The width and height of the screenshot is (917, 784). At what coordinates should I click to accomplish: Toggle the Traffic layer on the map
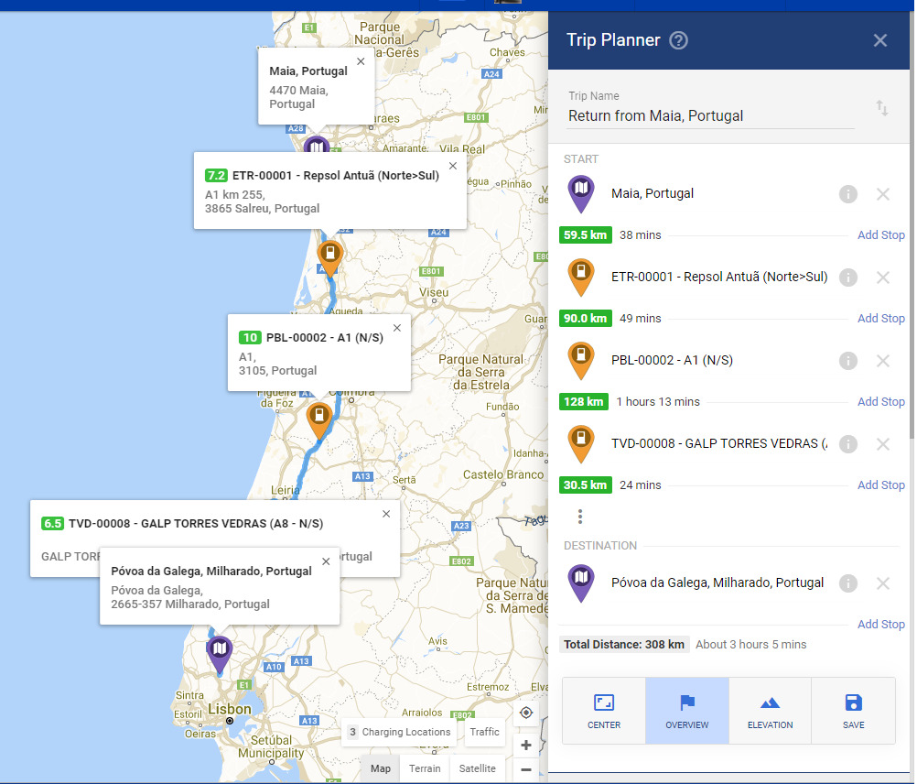484,732
